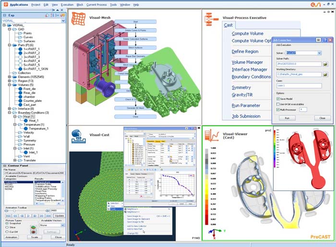Open the Available Vectors dropdown
Screen dimensions: 336x247
tap(62, 225)
